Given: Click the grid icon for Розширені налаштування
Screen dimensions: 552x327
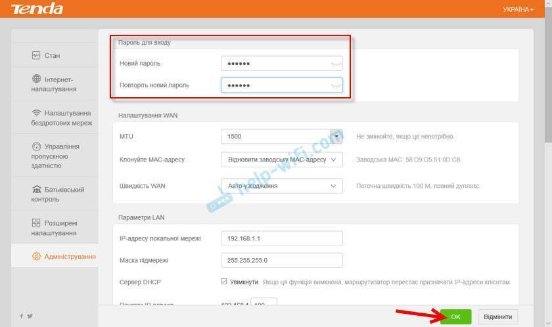Looking at the screenshot, I should (x=36, y=223).
